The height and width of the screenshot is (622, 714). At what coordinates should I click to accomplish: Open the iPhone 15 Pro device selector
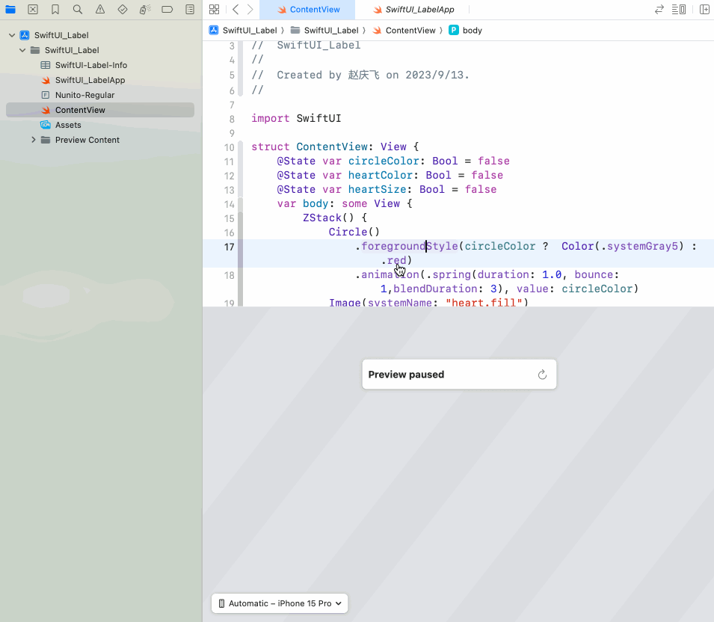tap(280, 603)
